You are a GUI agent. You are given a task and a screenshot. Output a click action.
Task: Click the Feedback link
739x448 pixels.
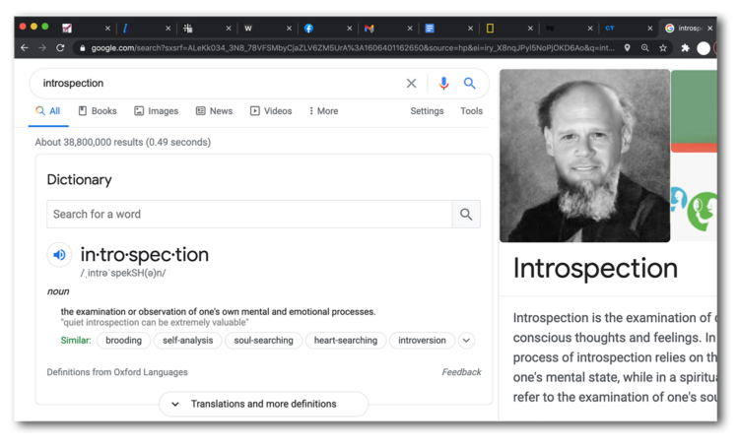[461, 372]
